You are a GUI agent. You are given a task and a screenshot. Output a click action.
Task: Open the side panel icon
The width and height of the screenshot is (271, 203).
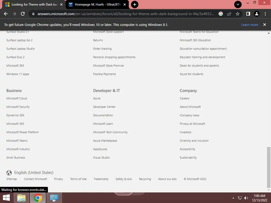point(248,14)
